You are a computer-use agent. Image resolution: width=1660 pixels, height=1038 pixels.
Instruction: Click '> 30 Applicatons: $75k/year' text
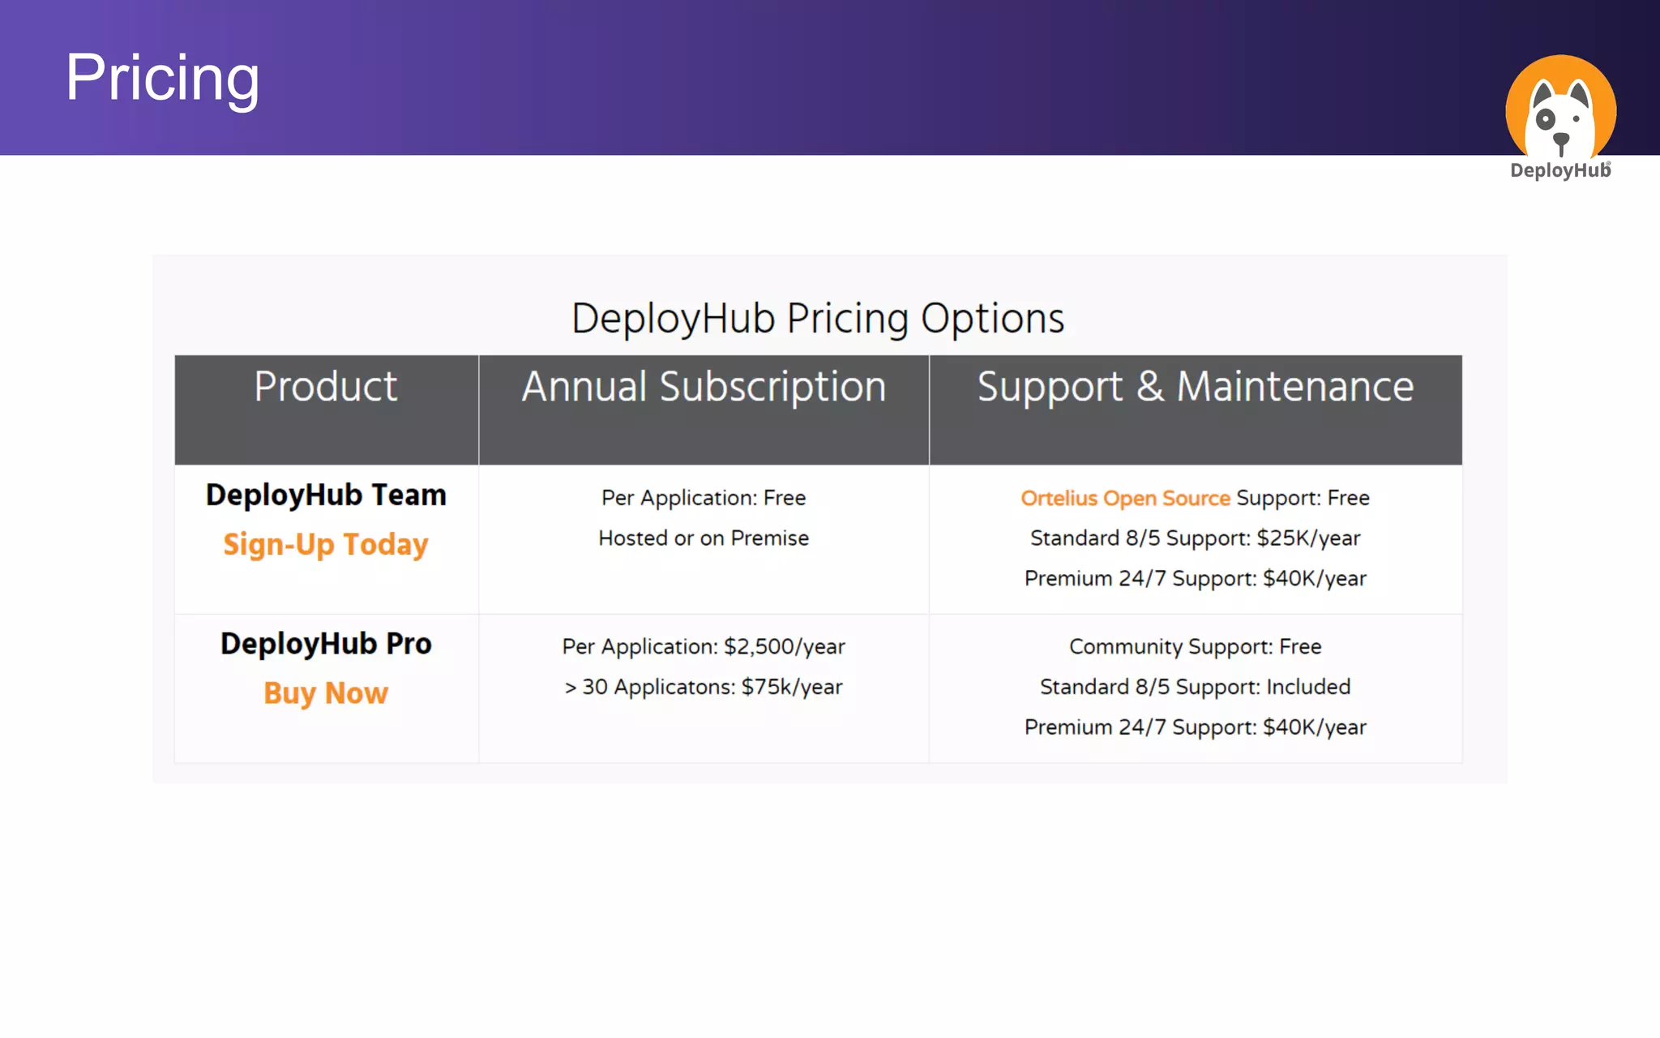[x=704, y=687]
